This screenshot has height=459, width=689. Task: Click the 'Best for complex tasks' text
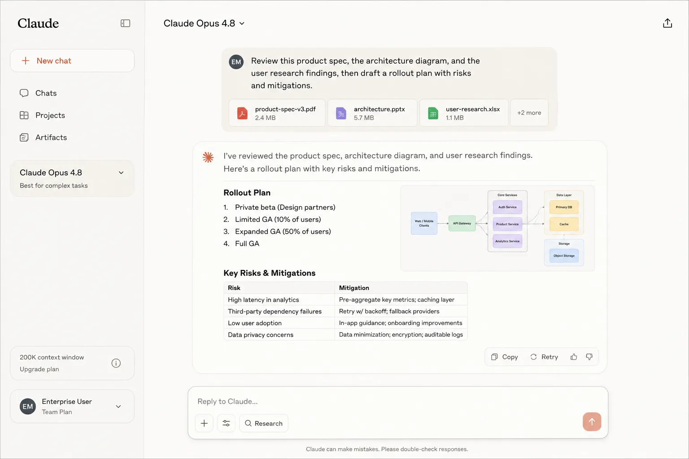click(54, 186)
